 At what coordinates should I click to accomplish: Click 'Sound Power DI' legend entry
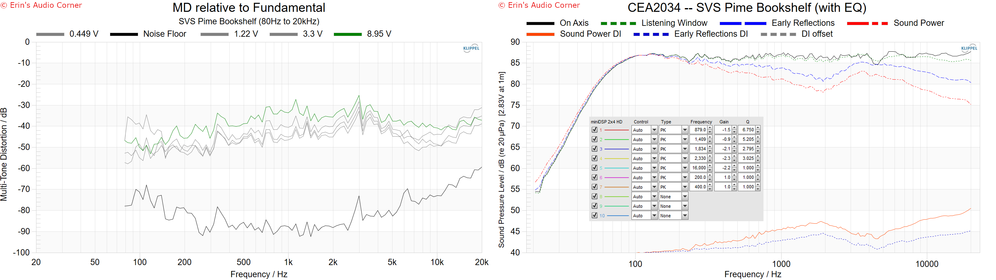pyautogui.click(x=574, y=34)
